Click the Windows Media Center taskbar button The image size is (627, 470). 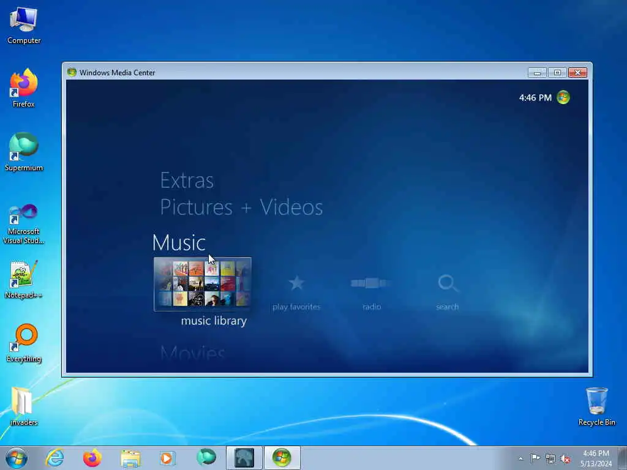(x=282, y=458)
